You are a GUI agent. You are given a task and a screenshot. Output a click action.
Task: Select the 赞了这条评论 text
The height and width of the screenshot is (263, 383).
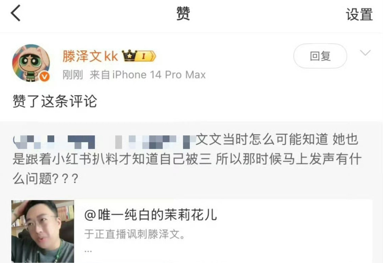point(55,101)
